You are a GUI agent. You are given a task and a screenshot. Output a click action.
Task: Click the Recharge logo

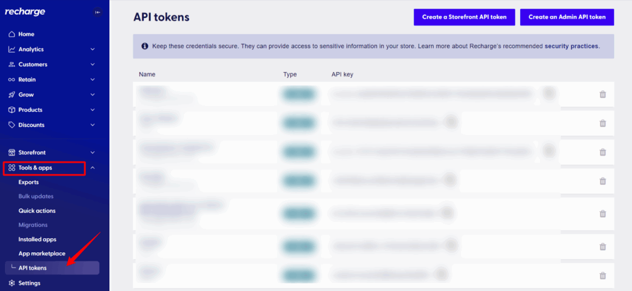pos(25,12)
